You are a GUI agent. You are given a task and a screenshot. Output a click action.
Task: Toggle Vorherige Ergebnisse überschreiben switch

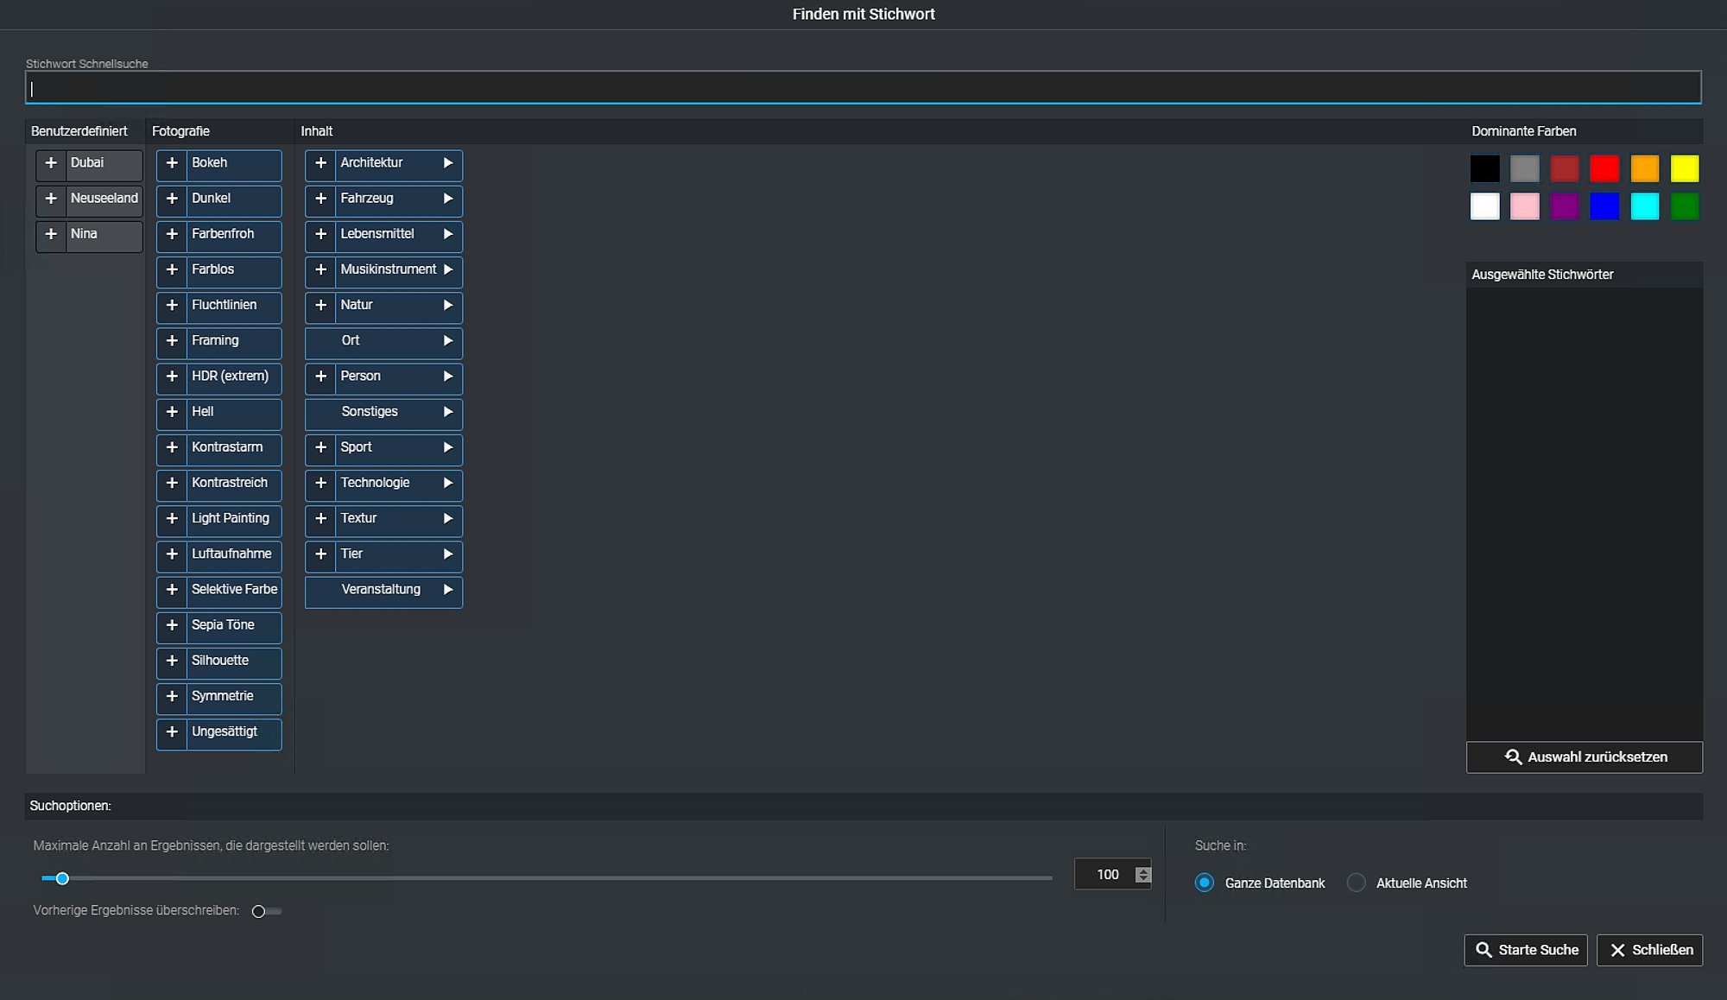coord(266,911)
